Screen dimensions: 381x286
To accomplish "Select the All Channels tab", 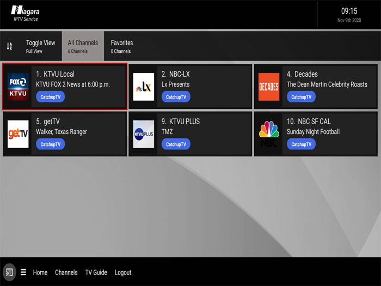I will pyautogui.click(x=83, y=46).
